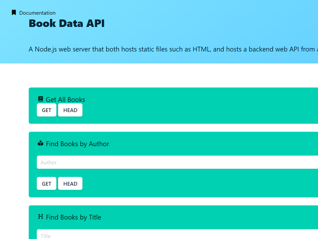Image resolution: width=318 pixels, height=239 pixels.
Task: Click the book icon next to Get All Books
Action: point(40,99)
